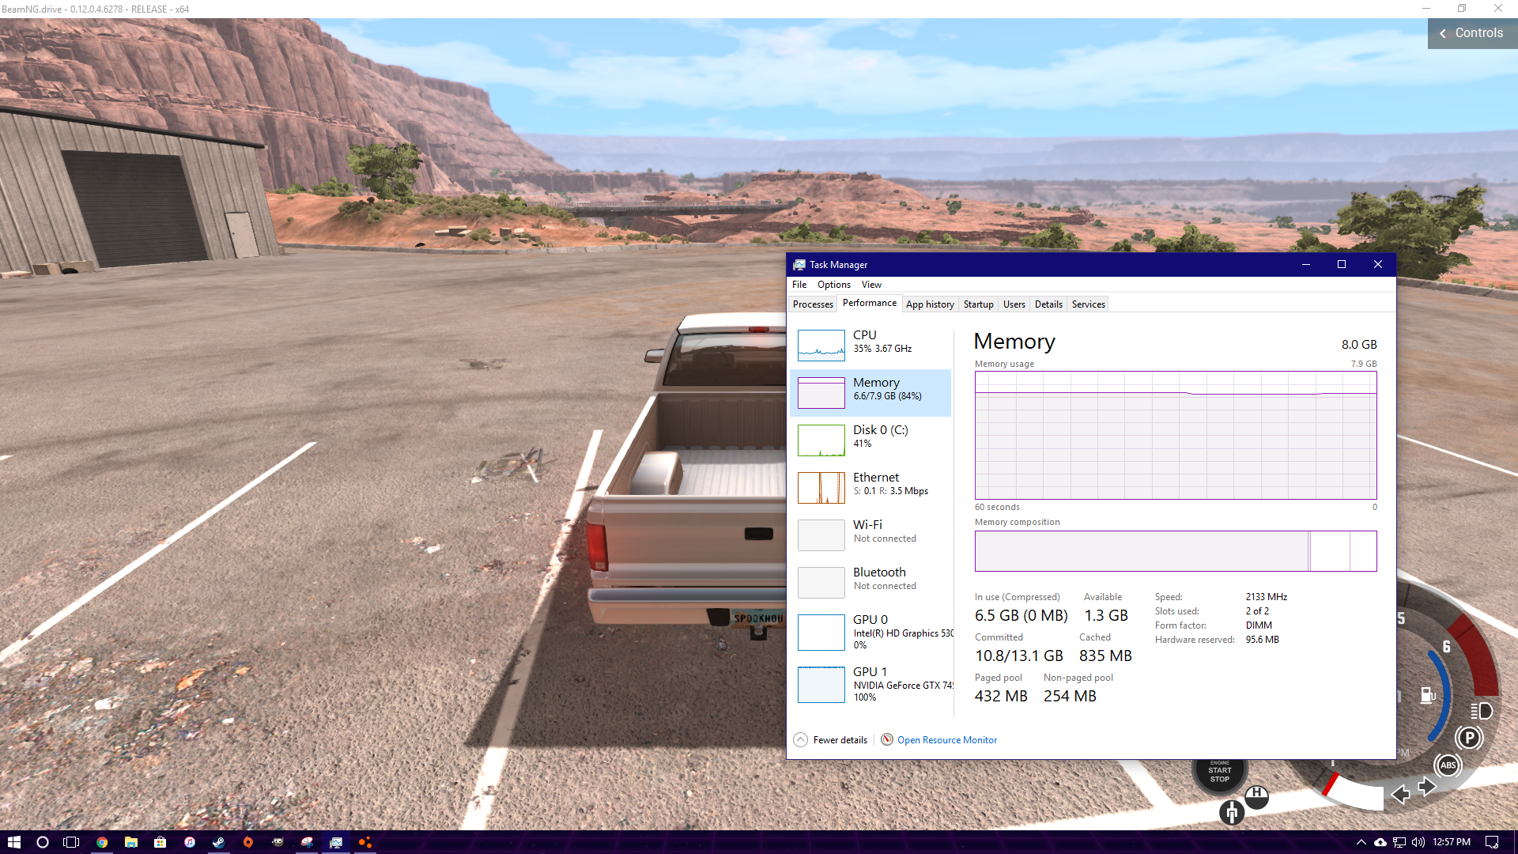
Task: Click the 2133 MHz speed value
Action: 1267,597
